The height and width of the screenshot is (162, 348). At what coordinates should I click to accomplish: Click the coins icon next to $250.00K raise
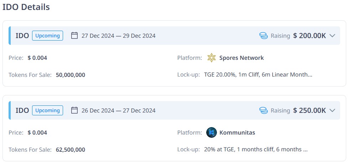pyautogui.click(x=263, y=110)
